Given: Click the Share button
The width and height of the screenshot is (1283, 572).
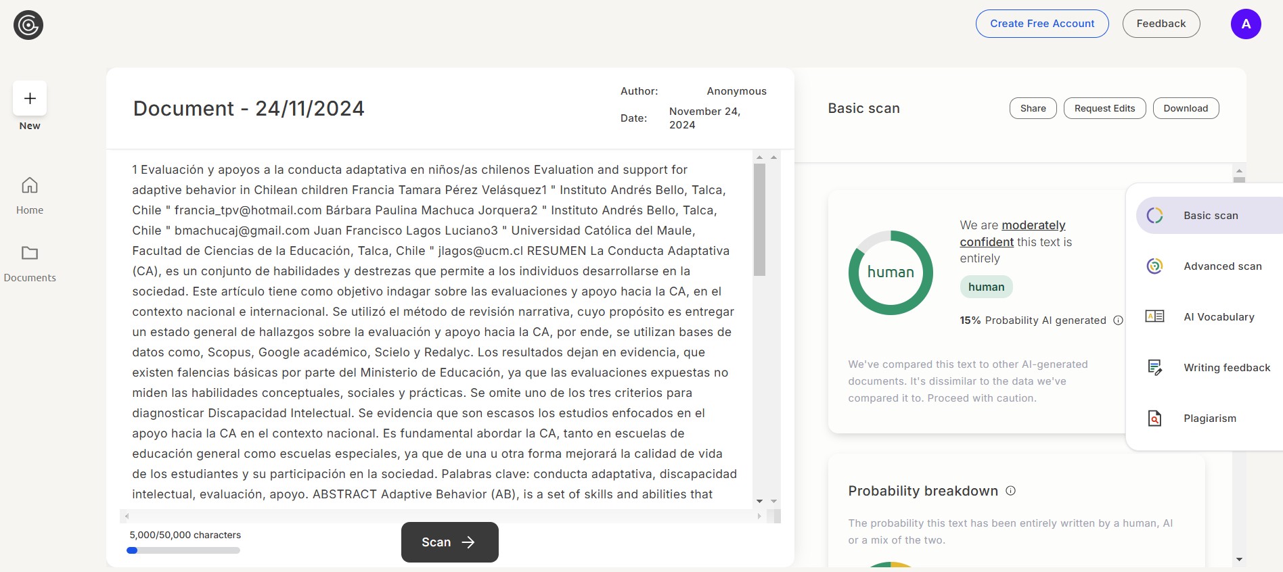Looking at the screenshot, I should [x=1033, y=108].
